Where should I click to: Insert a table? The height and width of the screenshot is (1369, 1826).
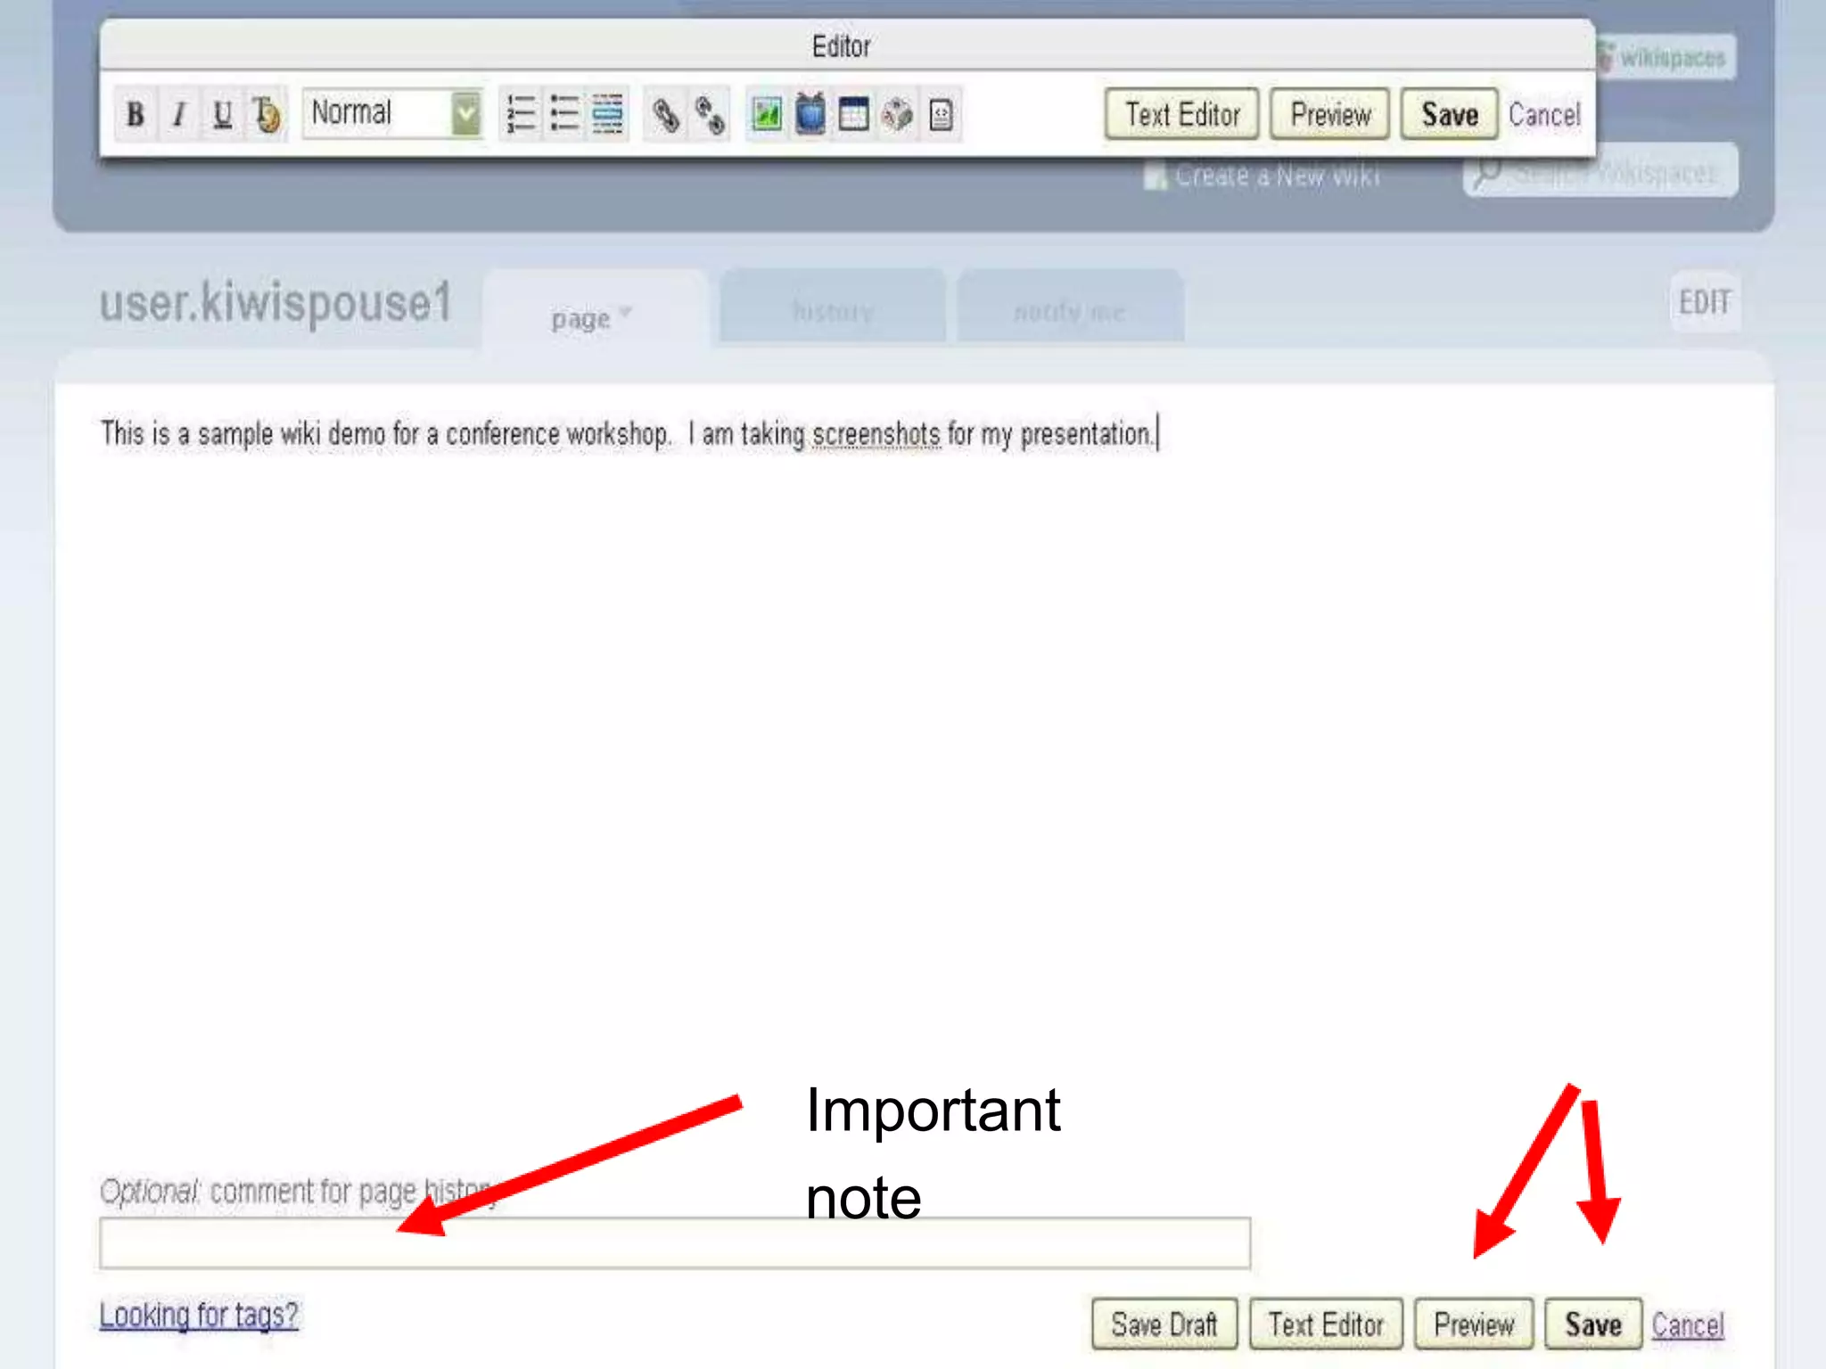(x=853, y=114)
